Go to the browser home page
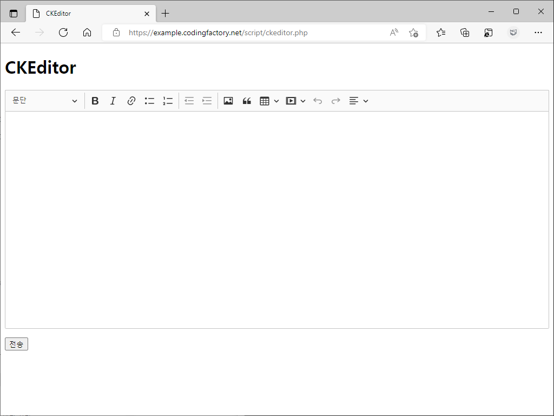Image resolution: width=554 pixels, height=416 pixels. pos(87,32)
